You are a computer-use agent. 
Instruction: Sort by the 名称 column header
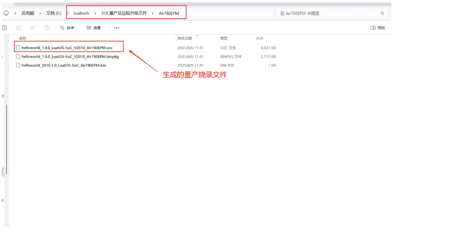(23, 38)
